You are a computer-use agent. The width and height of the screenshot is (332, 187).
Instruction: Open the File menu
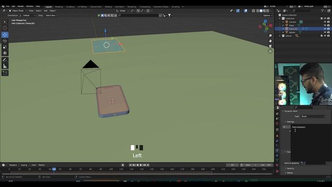8,7
